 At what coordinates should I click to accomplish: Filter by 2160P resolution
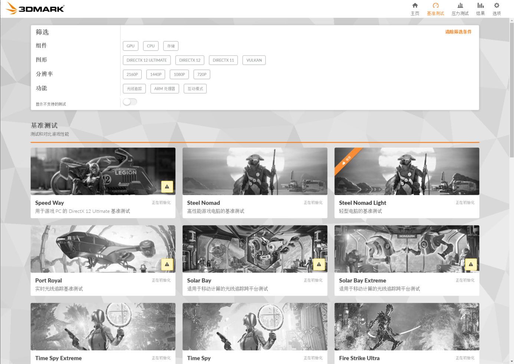tap(132, 75)
